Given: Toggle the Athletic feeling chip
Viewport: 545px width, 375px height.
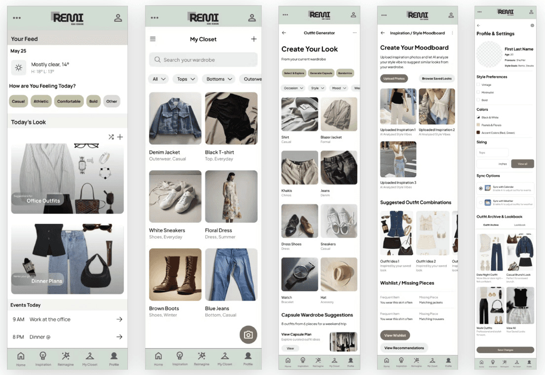Looking at the screenshot, I should coord(41,101).
